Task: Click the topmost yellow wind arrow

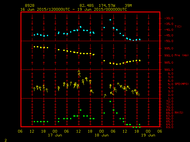Action: click(79, 72)
